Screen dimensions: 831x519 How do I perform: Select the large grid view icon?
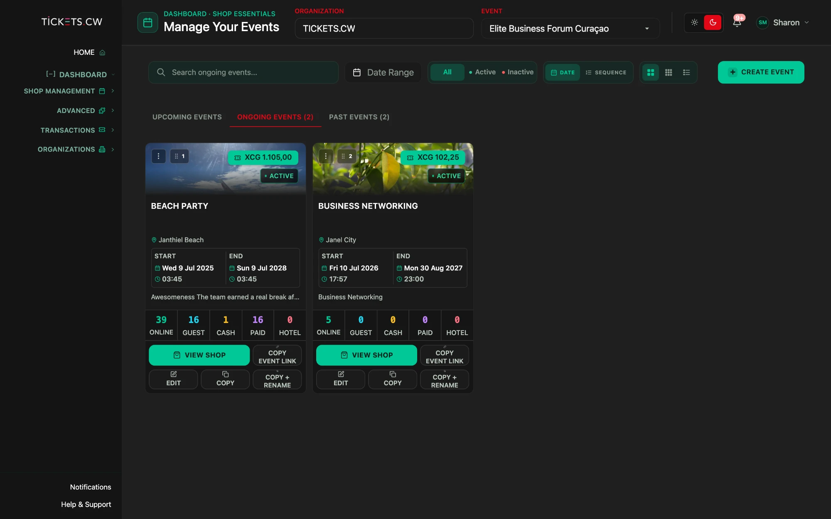[x=651, y=72]
